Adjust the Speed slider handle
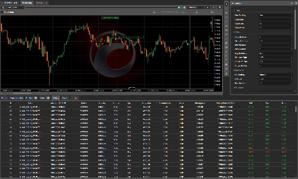 pos(197,12)
